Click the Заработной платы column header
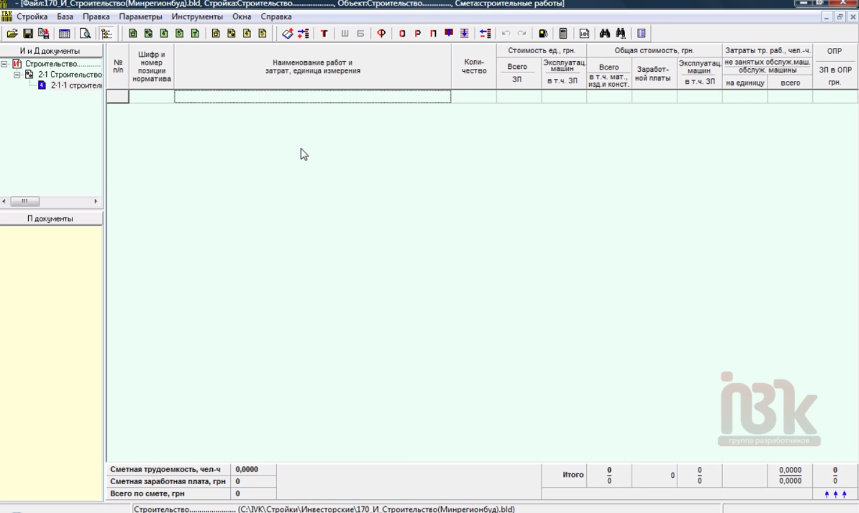This screenshot has height=513, width=859. click(x=654, y=73)
